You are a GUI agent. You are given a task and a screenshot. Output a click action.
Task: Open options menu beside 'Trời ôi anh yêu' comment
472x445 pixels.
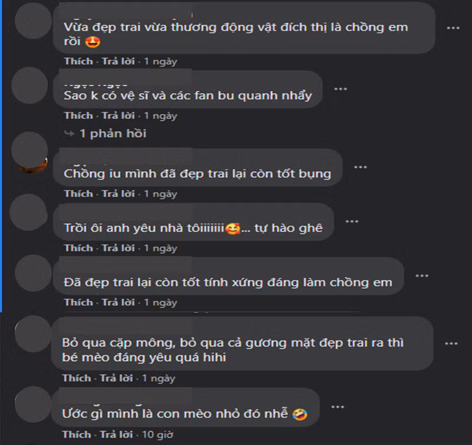352,221
